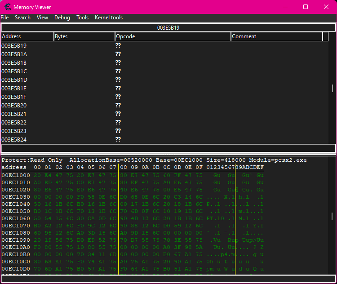The height and width of the screenshot is (284, 337).
Task: Click the Comment column header
Action: [276, 36]
